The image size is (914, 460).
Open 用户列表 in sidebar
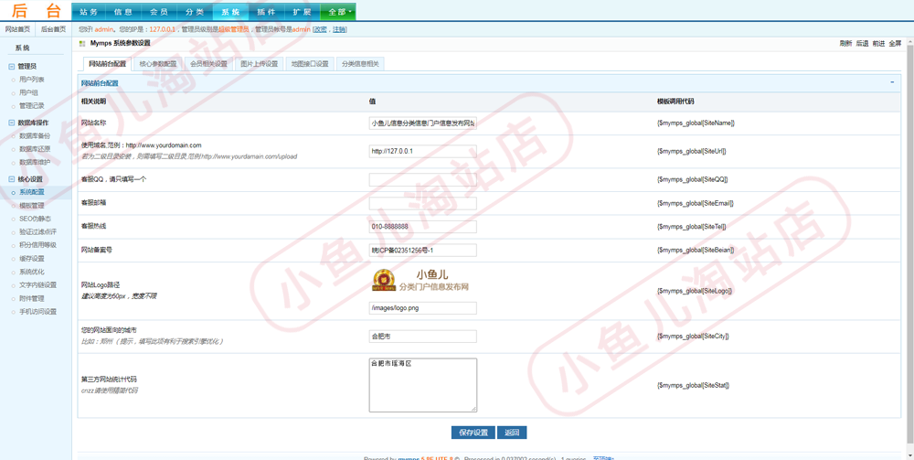coord(31,80)
